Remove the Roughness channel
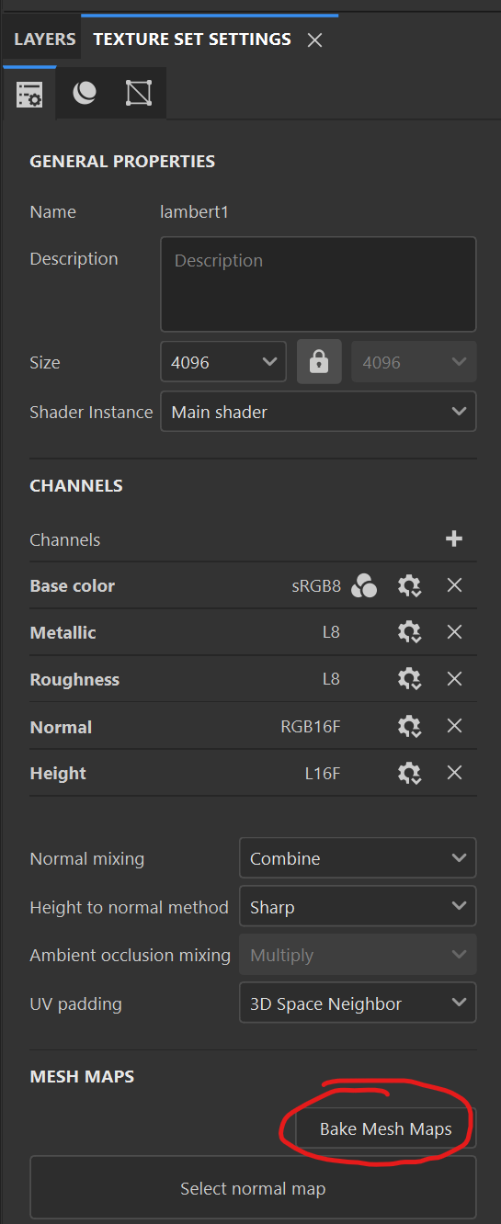Screen dimensions: 501x1224 coord(454,679)
